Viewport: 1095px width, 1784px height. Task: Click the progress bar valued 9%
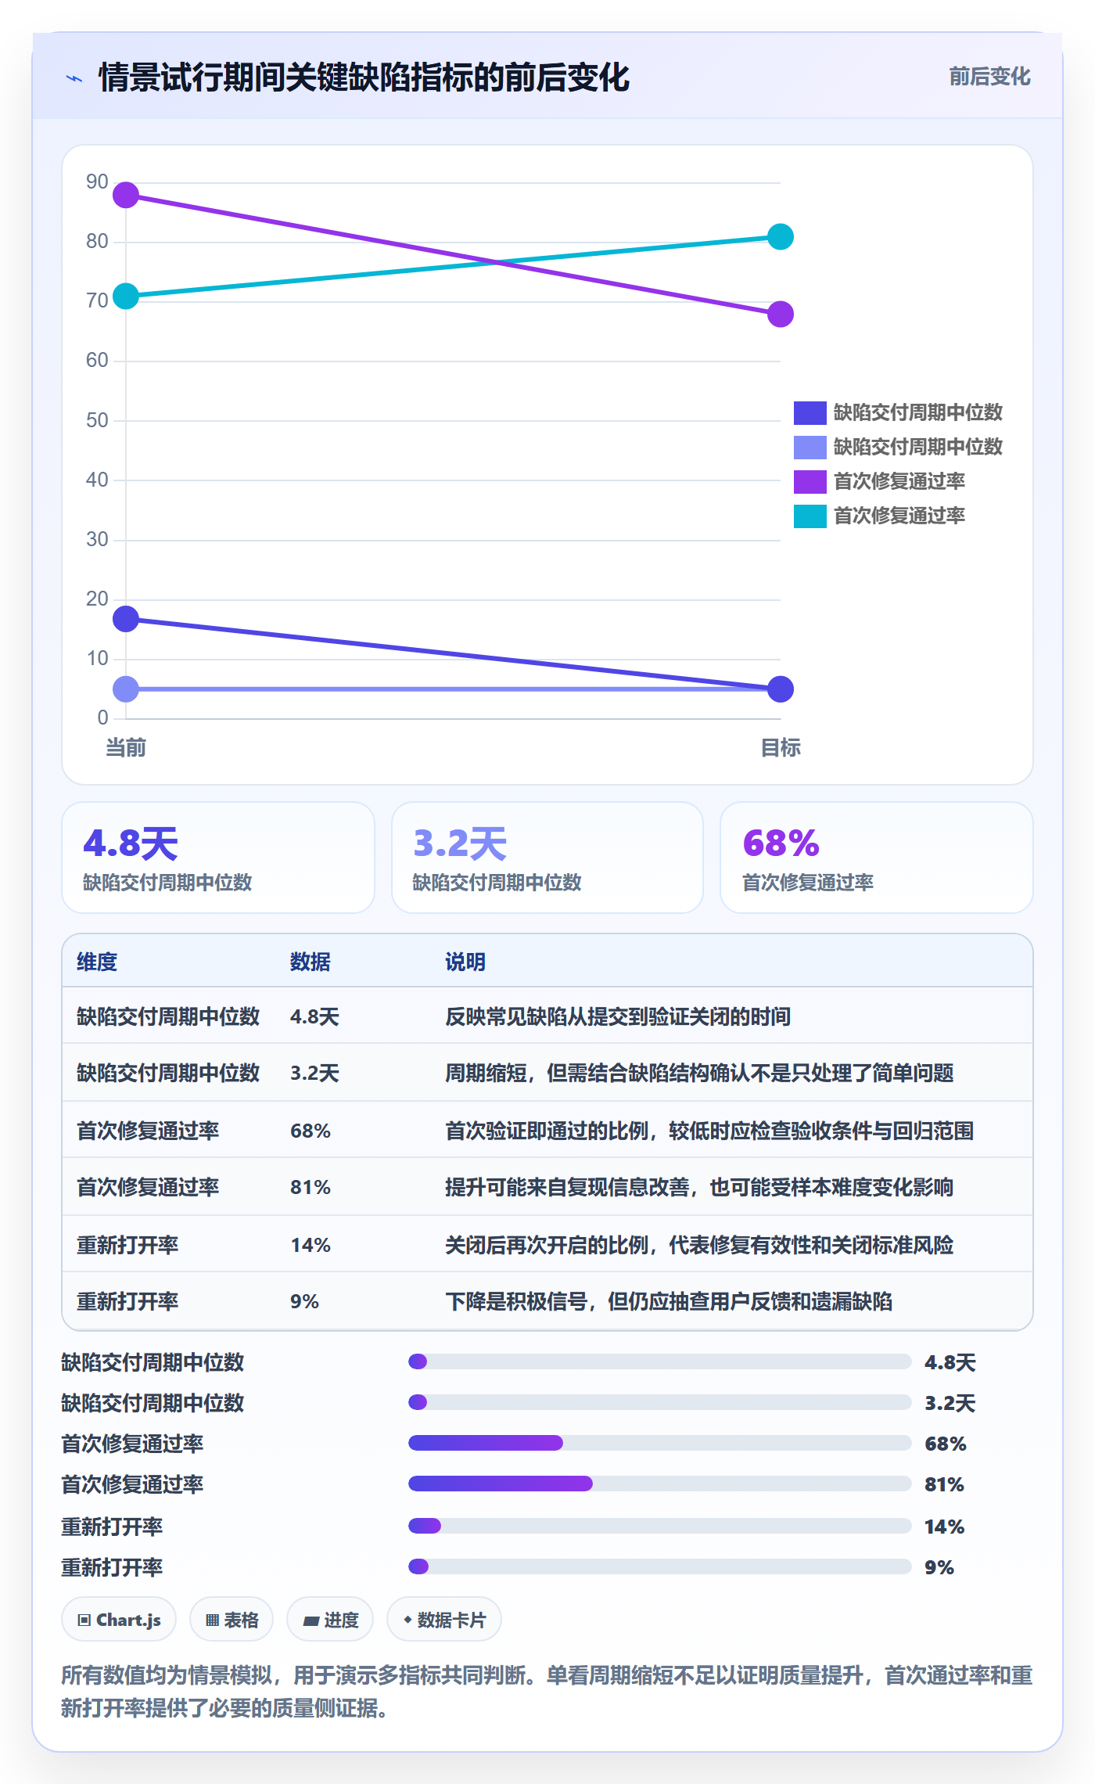click(660, 1566)
